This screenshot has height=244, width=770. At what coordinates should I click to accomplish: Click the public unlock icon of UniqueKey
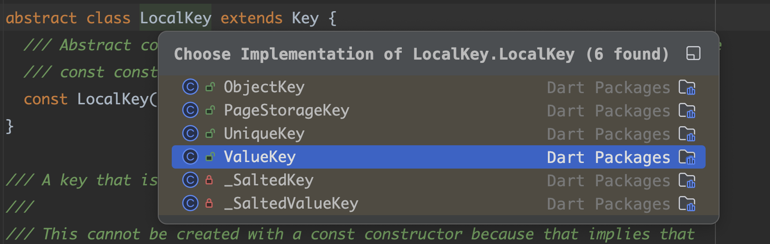(x=210, y=134)
